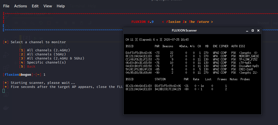
Task: Click the FLUXION Scanner title bar
Action: pos(184,30)
